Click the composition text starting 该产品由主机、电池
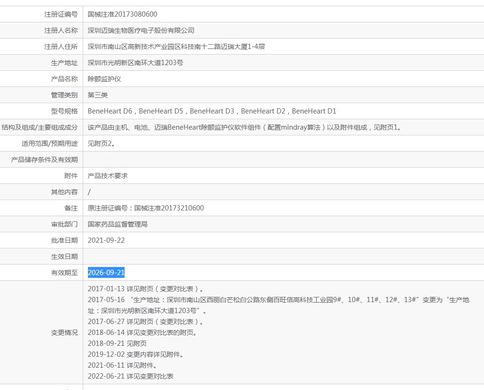This screenshot has width=484, height=390. coord(245,127)
